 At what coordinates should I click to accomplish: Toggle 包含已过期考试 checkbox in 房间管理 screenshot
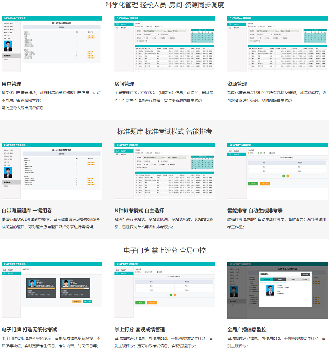(137, 41)
